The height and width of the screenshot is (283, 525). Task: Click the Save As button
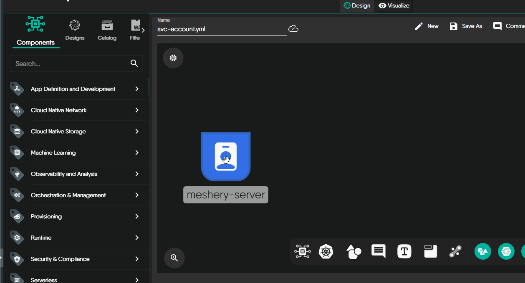tap(466, 26)
